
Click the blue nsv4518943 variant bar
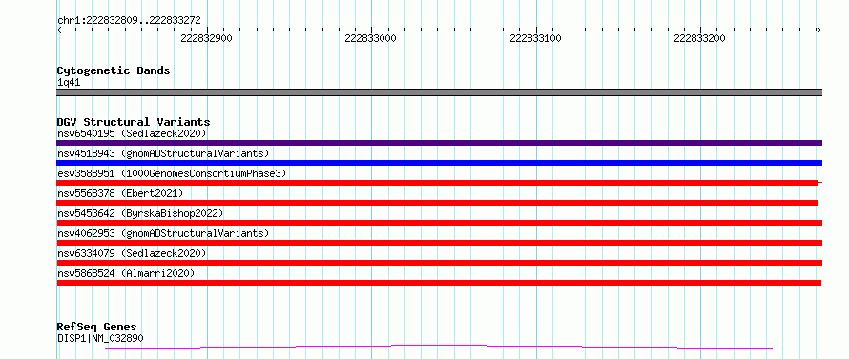click(x=439, y=163)
